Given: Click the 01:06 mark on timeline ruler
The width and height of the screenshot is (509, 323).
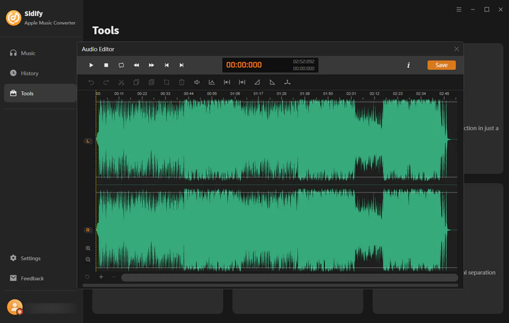Looking at the screenshot, I should point(235,93).
